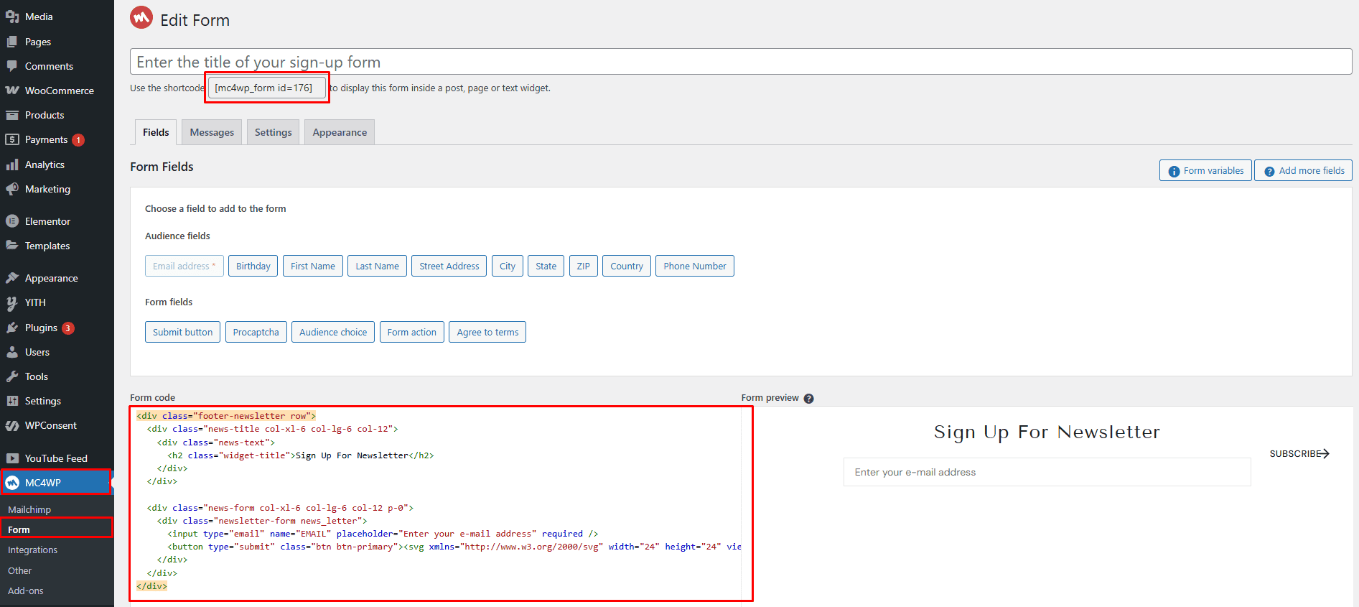1359x607 pixels.
Task: Open the Form submenu item
Action: point(19,529)
